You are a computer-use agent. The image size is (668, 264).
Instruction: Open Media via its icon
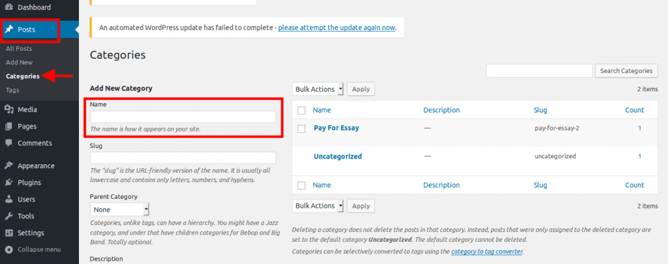point(9,110)
